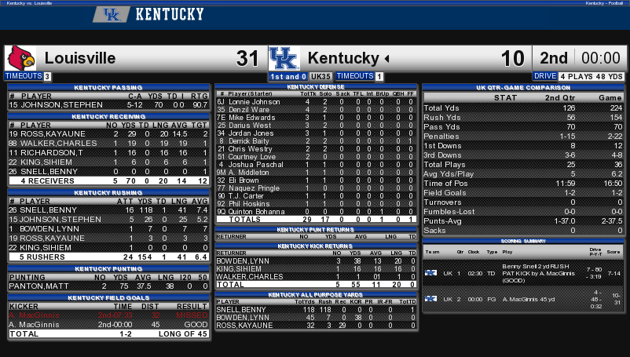Screen dimensions: 630x357
Task: Select the Kentucky Rushing panel header
Action: click(x=108, y=192)
